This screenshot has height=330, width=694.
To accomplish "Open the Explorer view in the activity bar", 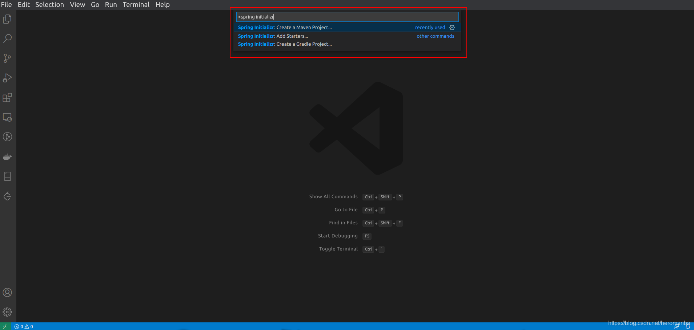I will (7, 19).
